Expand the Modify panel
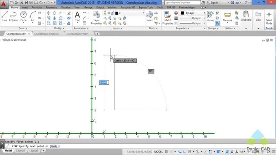This screenshot has height=155, width=276. [x=59, y=28]
